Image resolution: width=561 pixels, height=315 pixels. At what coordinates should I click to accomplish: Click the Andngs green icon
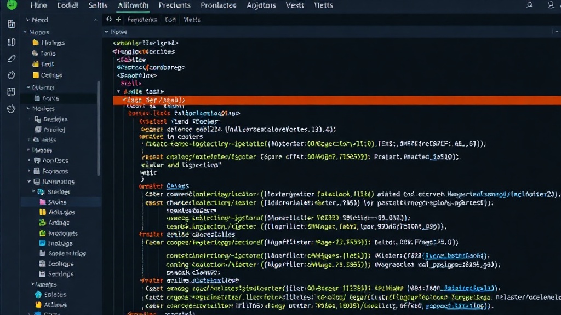point(43,223)
